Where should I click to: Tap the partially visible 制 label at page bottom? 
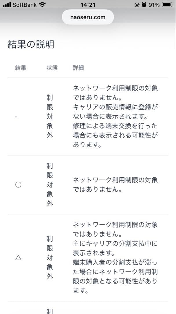[49, 310]
